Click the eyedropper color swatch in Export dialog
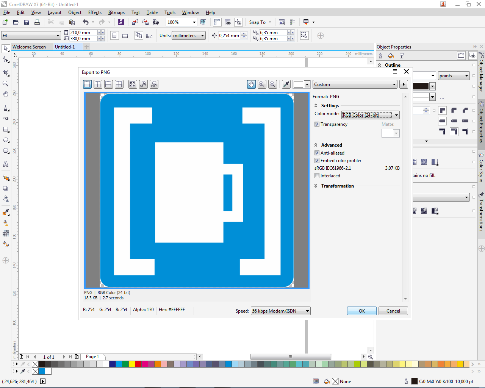Viewport: 485px width, 388px height. coord(299,84)
